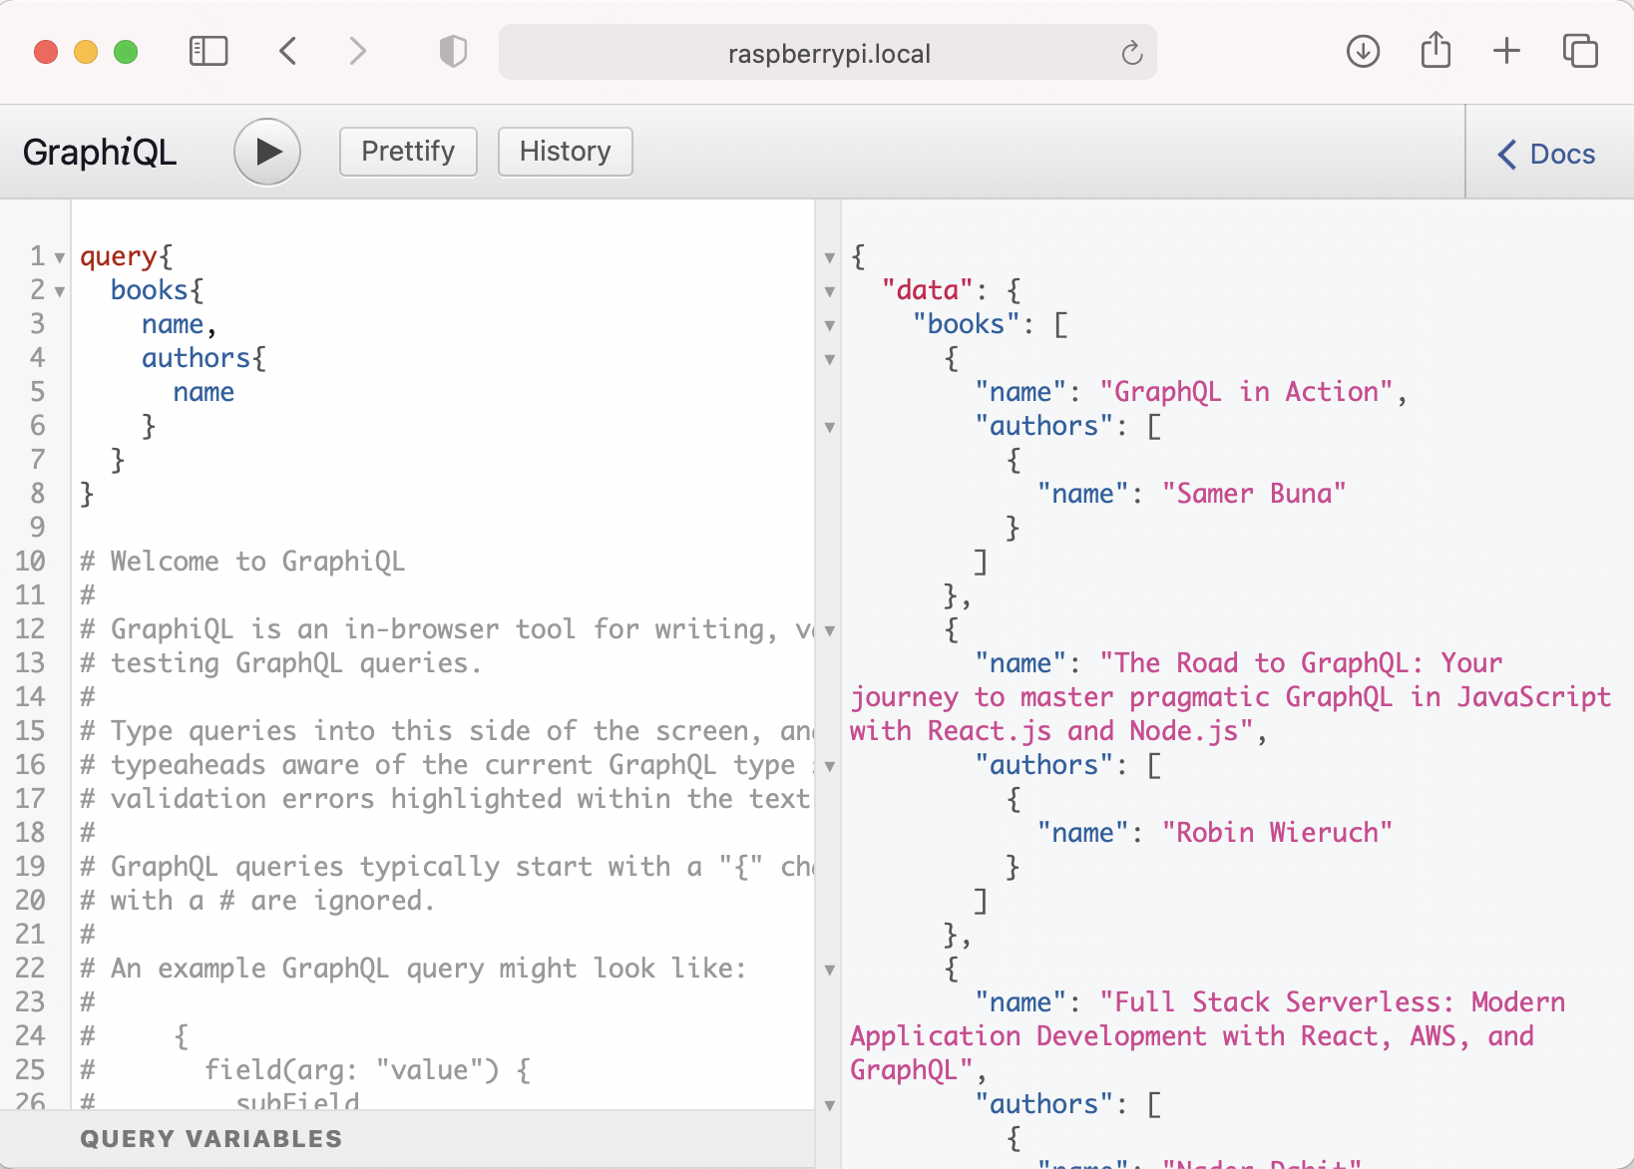Image resolution: width=1634 pixels, height=1169 pixels.
Task: Open a new browser tab
Action: 1506,51
